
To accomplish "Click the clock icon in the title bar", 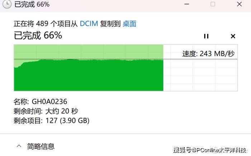I will [7, 4].
